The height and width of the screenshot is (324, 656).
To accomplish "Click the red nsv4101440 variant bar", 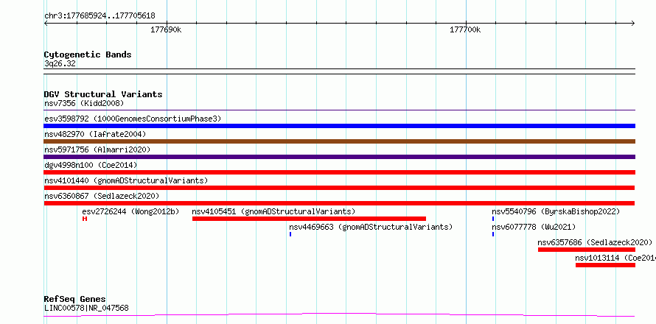I will click(x=340, y=188).
